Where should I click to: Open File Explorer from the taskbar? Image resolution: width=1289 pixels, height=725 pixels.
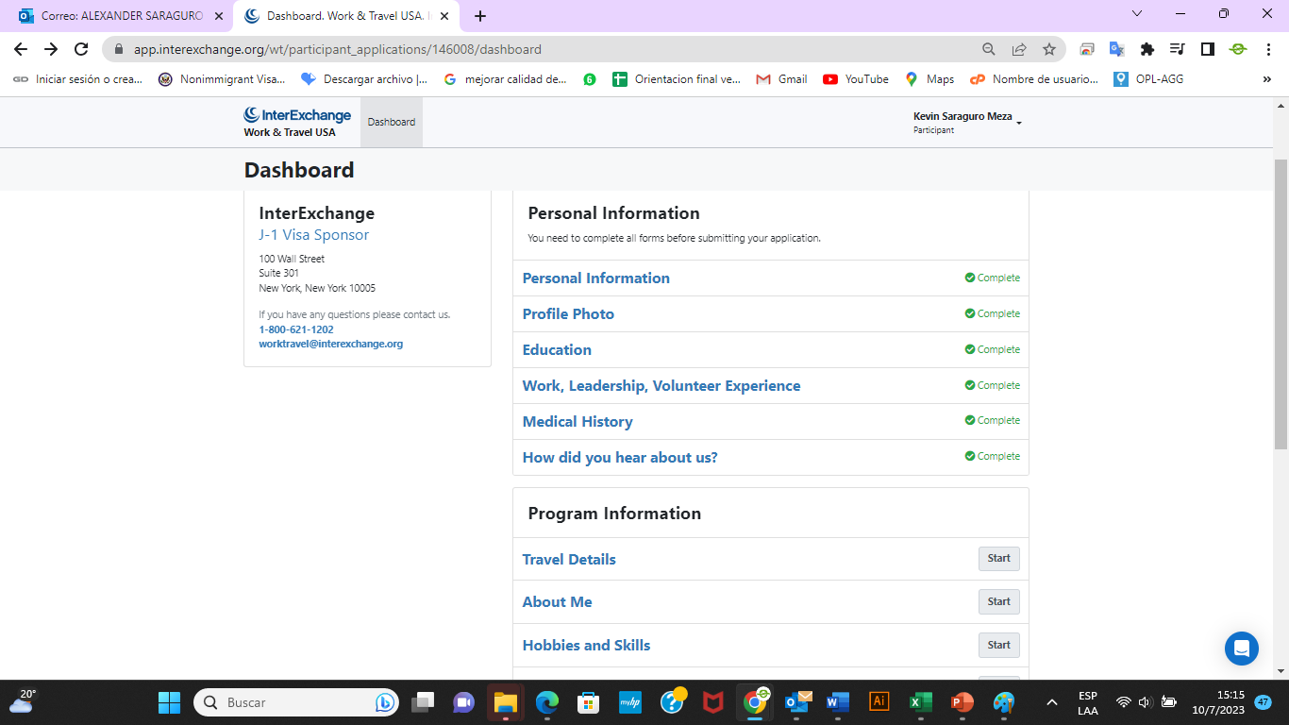506,702
